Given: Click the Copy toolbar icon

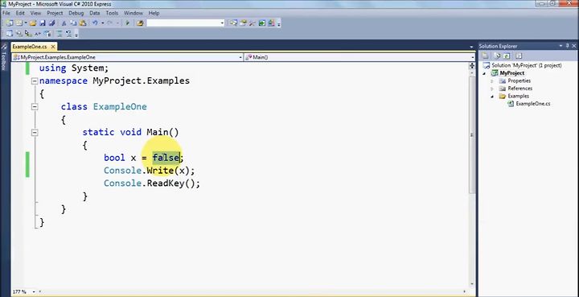Looking at the screenshot, I should click(73, 23).
